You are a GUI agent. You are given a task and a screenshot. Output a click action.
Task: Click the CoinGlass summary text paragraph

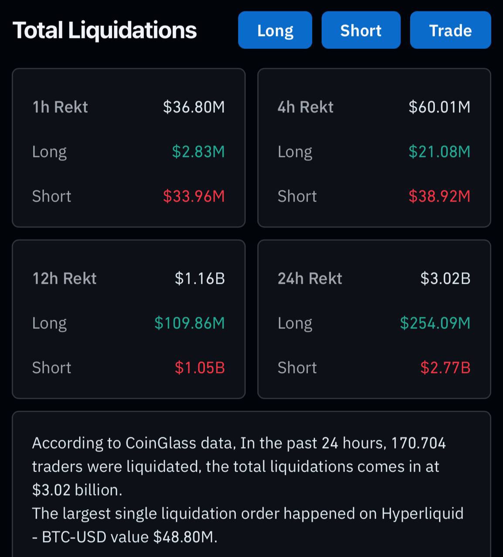248,490
